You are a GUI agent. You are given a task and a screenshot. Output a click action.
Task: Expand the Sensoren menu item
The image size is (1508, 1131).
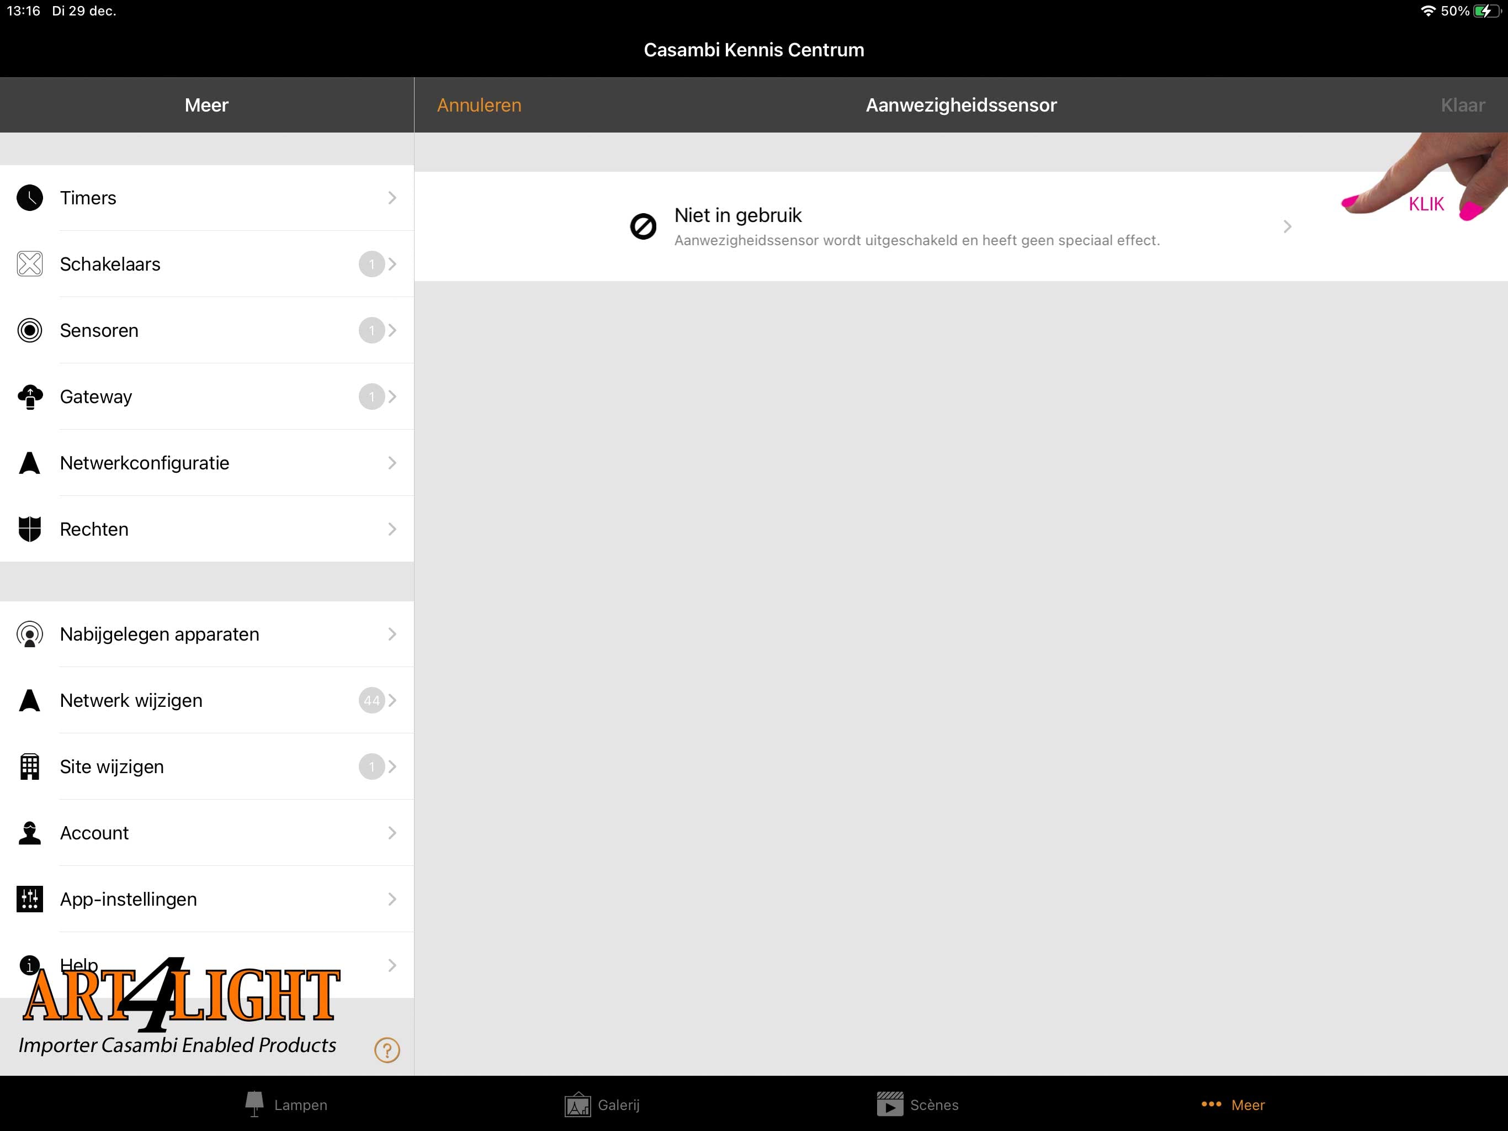206,330
